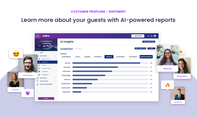The image size is (197, 117).
Task: Open the settings gear icon
Action: (x=152, y=36)
